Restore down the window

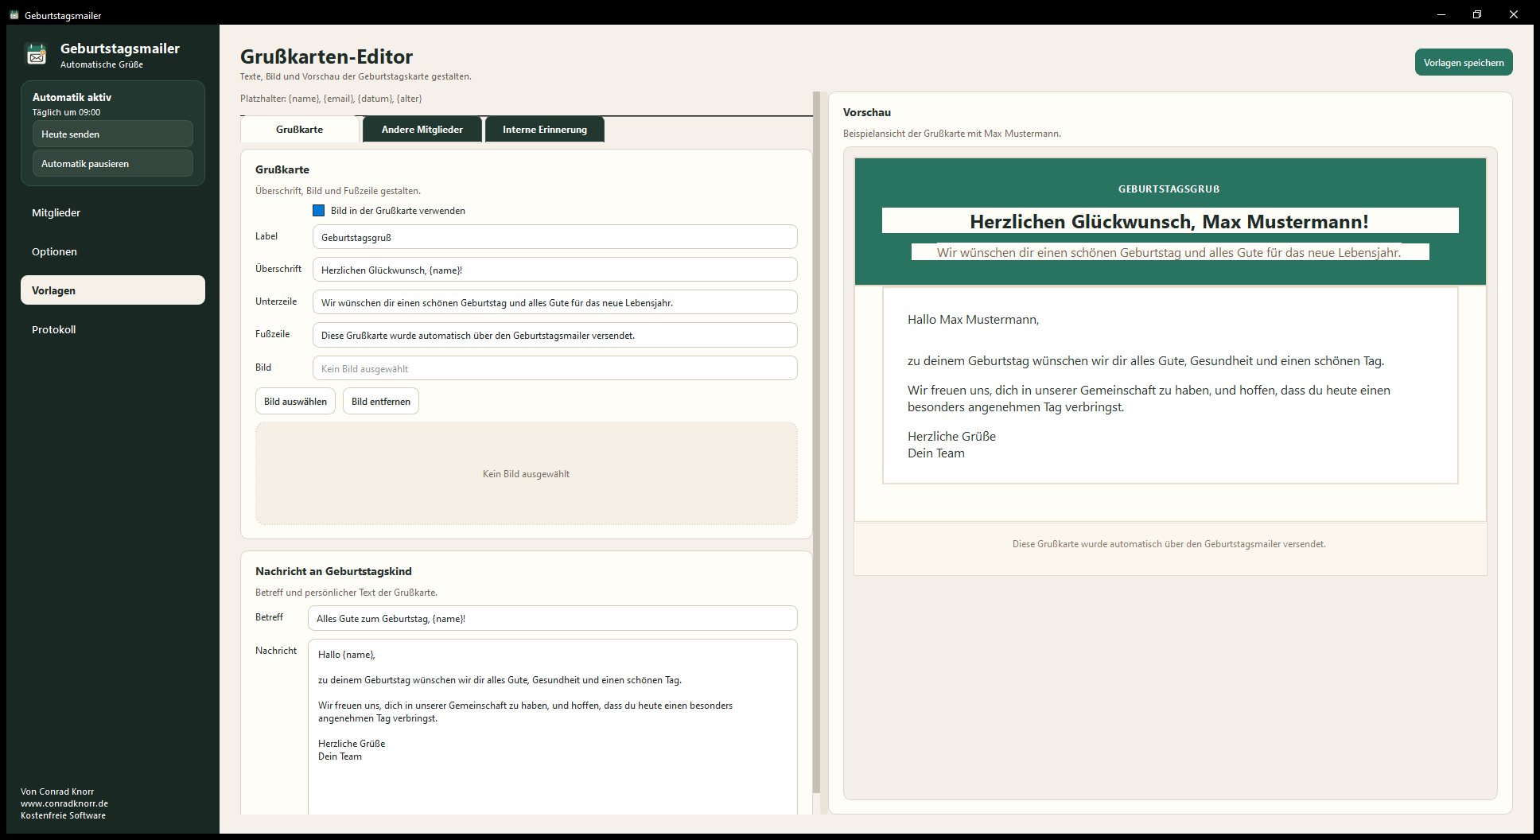(x=1477, y=14)
